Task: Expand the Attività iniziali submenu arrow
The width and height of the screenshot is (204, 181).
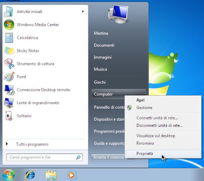Action: tap(83, 12)
